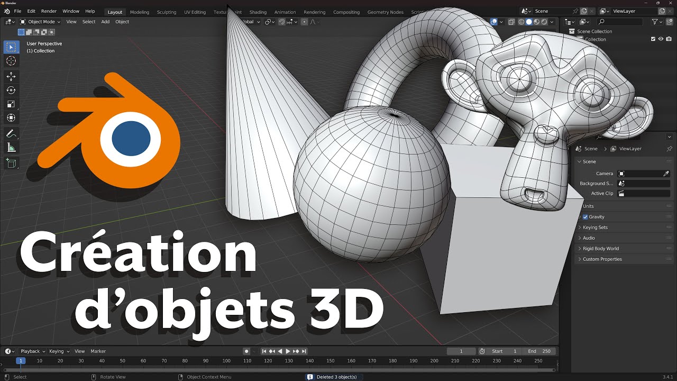Disable Collection in renders via camera icon
This screenshot has width=677, height=381.
tap(669, 39)
